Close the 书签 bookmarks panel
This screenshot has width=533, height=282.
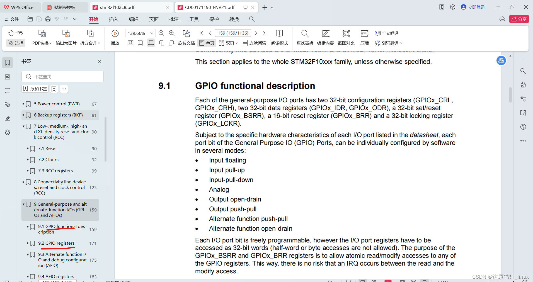click(100, 61)
